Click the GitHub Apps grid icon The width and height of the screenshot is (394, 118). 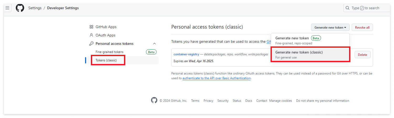point(91,27)
